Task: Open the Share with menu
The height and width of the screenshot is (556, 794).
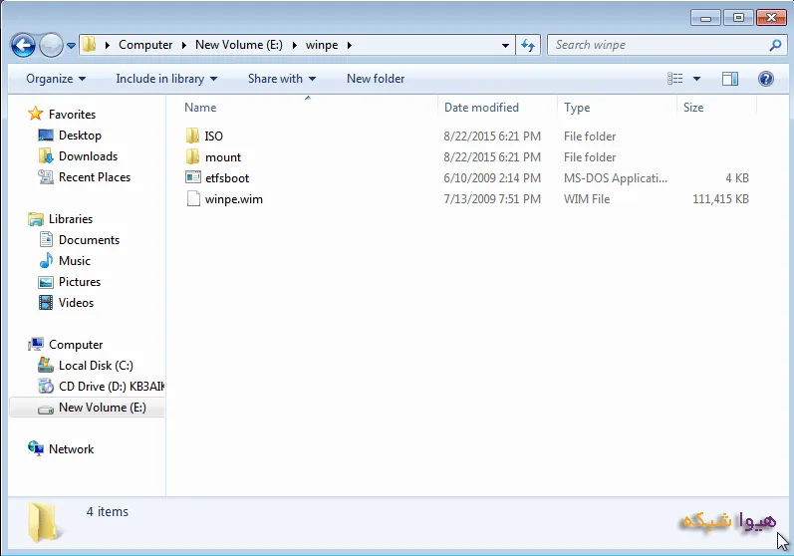Action: point(282,79)
